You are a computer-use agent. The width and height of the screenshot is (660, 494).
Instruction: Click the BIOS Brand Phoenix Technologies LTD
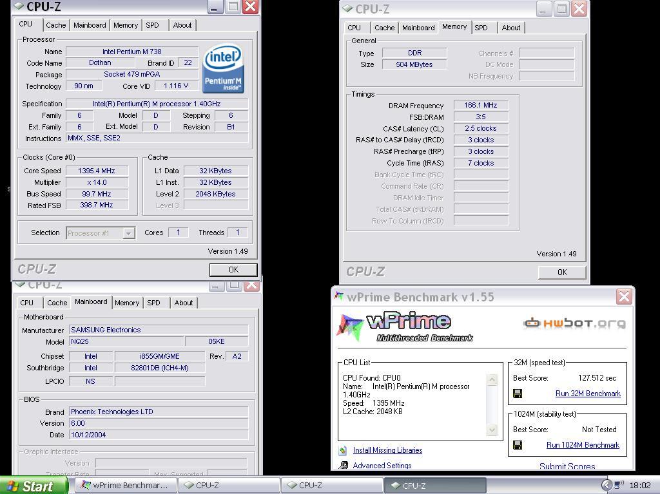(x=159, y=412)
